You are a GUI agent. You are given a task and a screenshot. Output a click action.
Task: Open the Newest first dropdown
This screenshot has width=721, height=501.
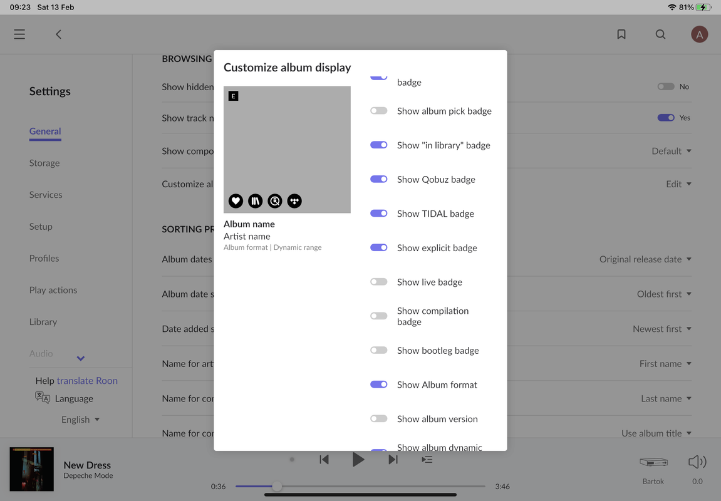coord(662,329)
